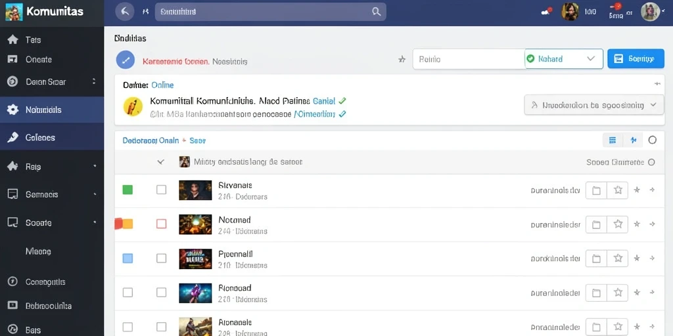Click the Reirrio input field
The image size is (673, 336).
pyautogui.click(x=469, y=59)
